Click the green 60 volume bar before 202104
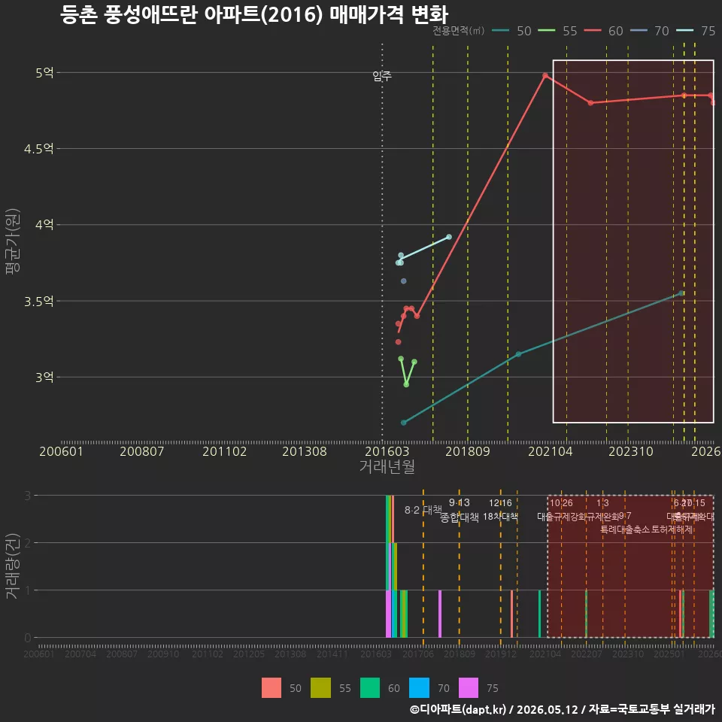722x722 pixels. (x=539, y=614)
